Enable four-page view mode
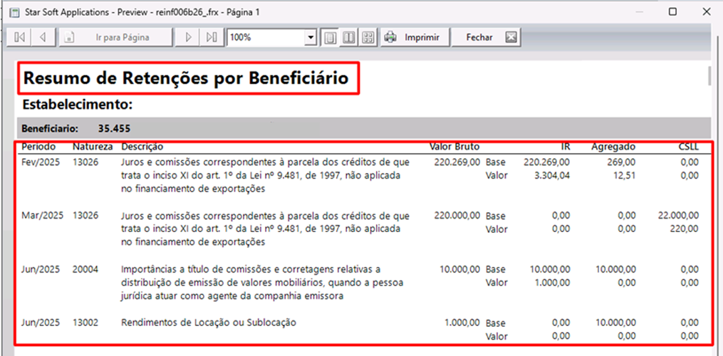 (x=368, y=37)
